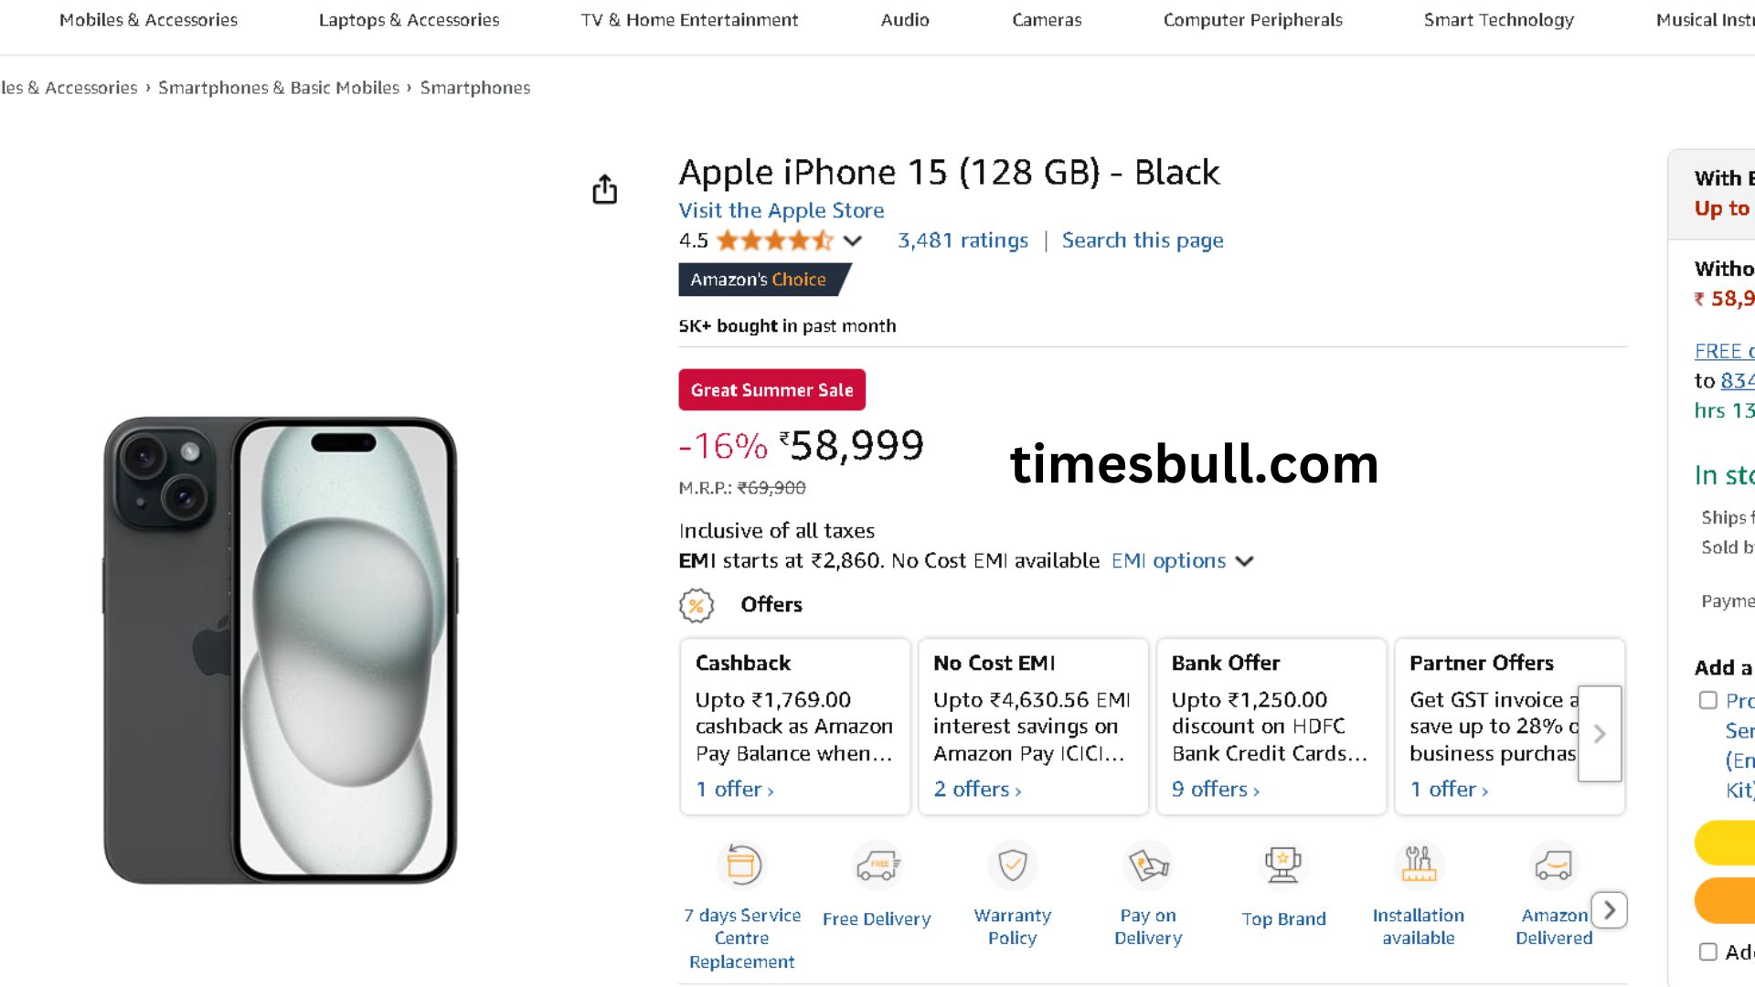Expand the star rating breakdown chevron
The width and height of the screenshot is (1755, 987).
(853, 241)
